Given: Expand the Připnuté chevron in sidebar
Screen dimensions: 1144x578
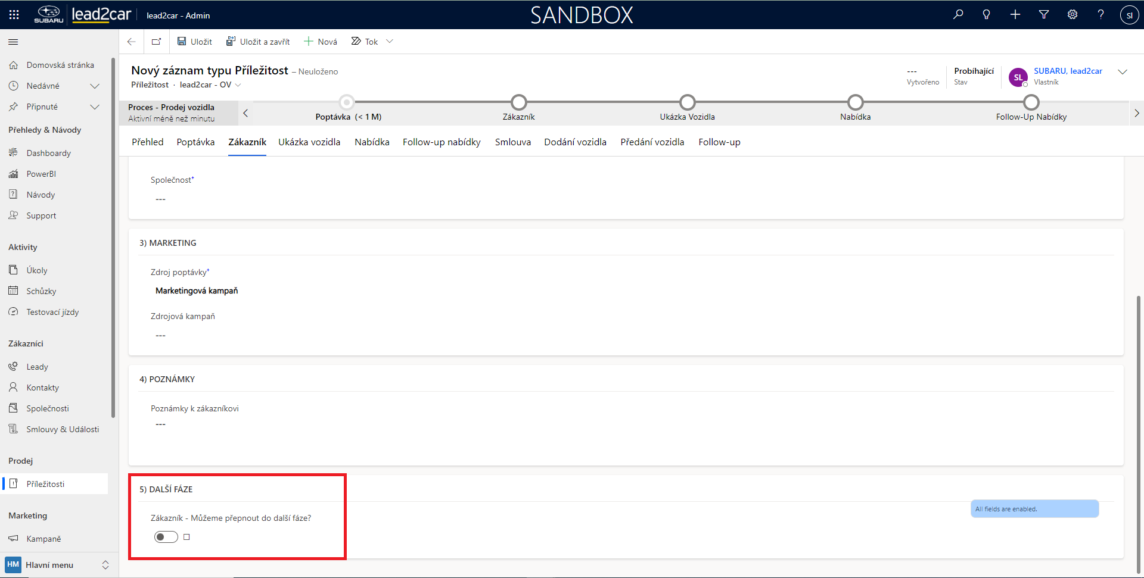Looking at the screenshot, I should click(x=94, y=107).
